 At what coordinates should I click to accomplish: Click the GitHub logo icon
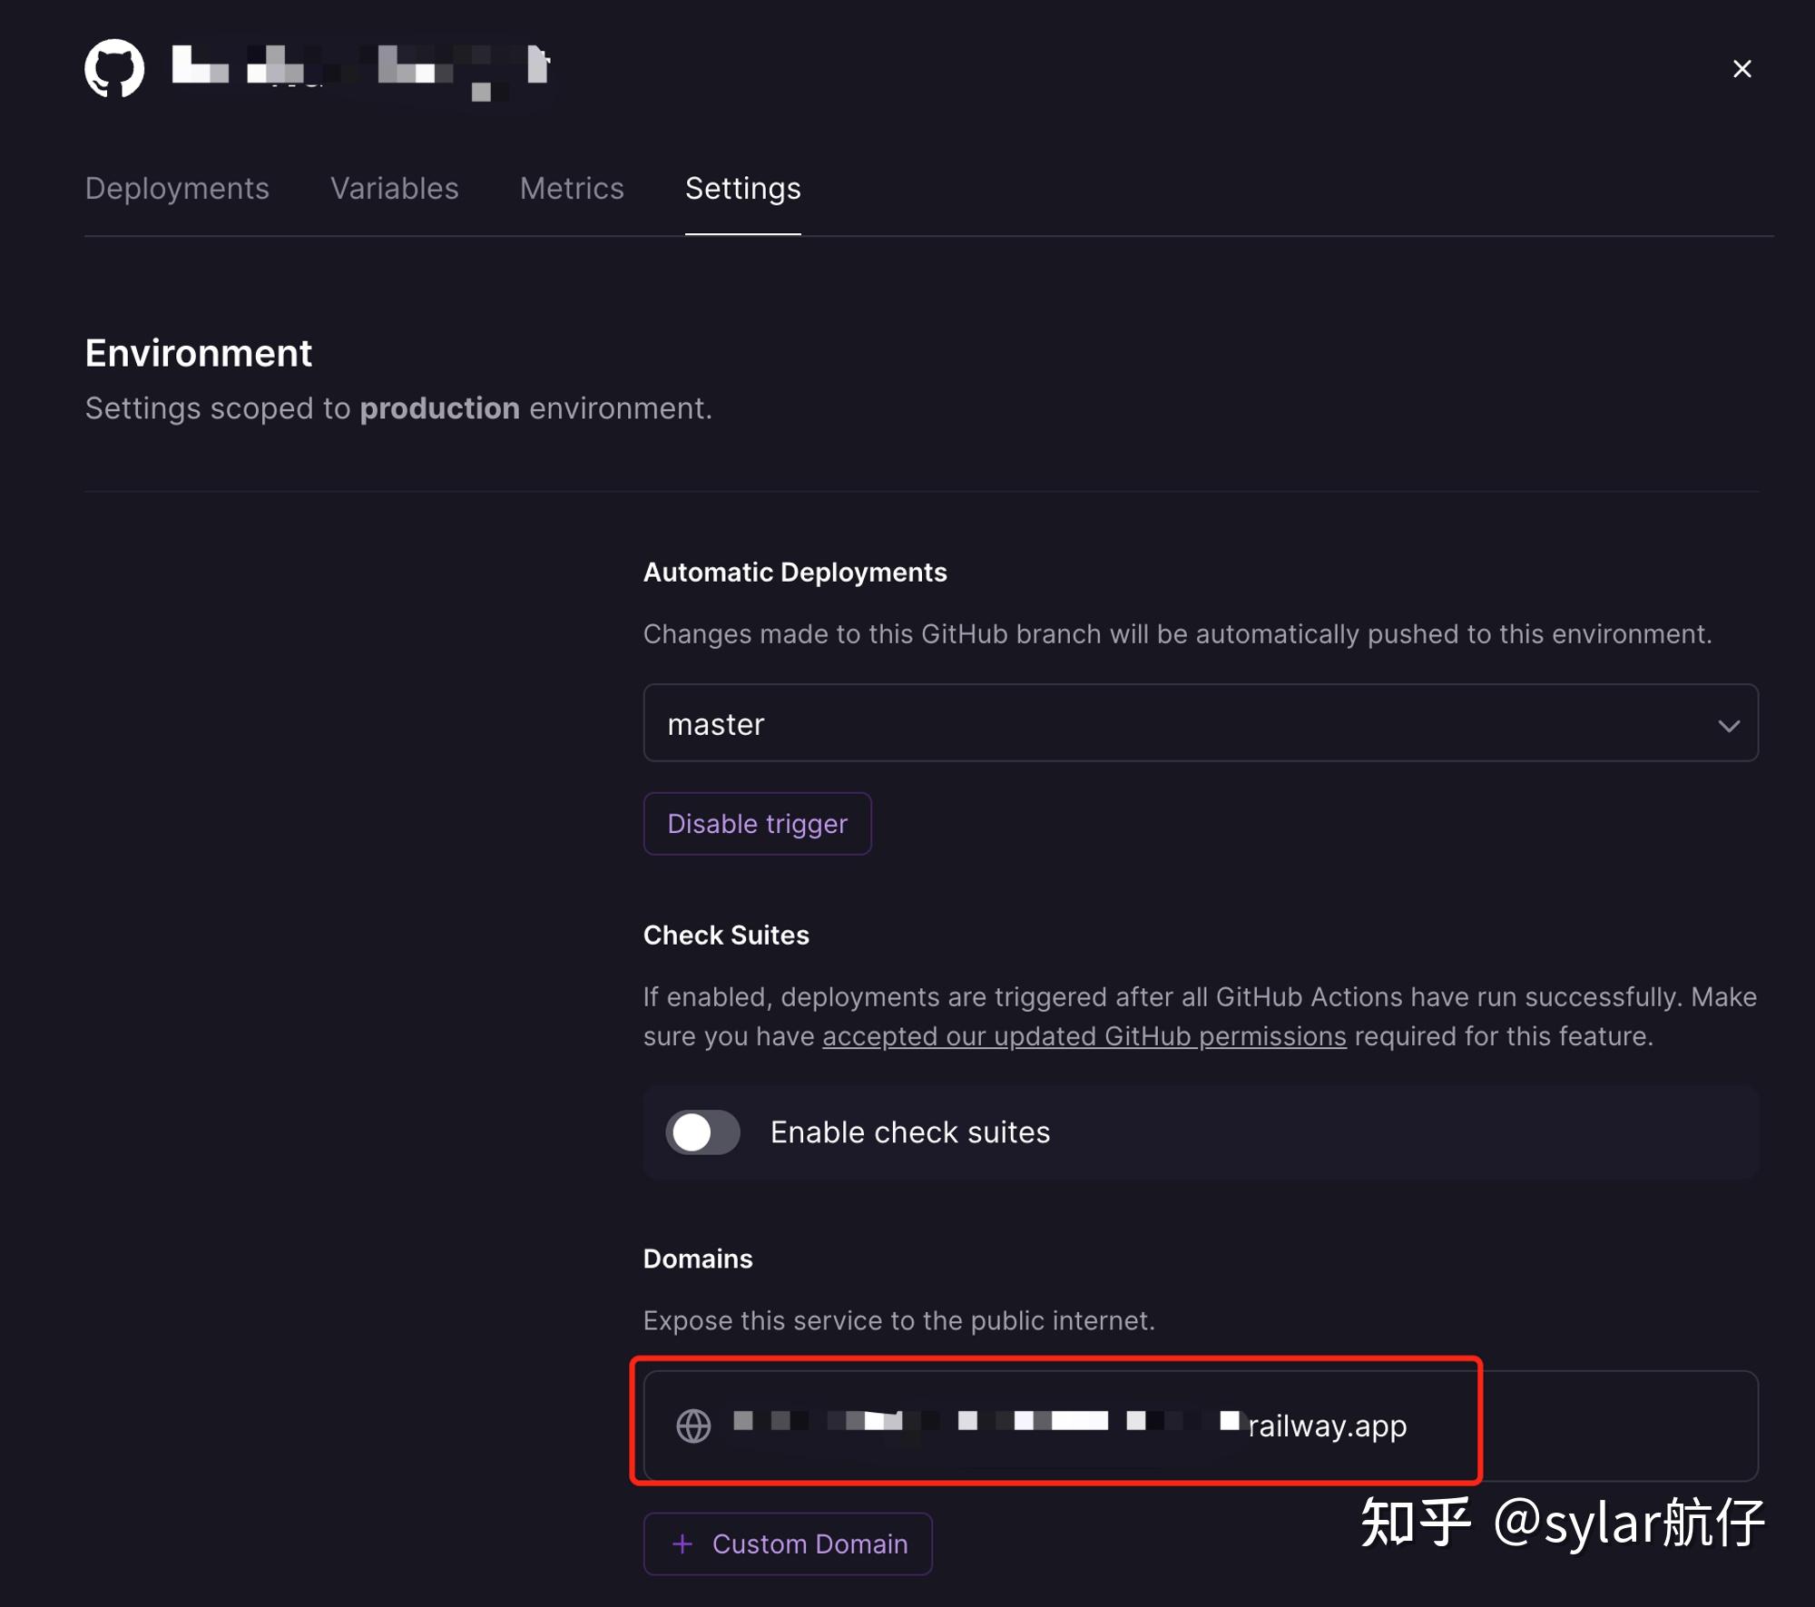(x=114, y=68)
